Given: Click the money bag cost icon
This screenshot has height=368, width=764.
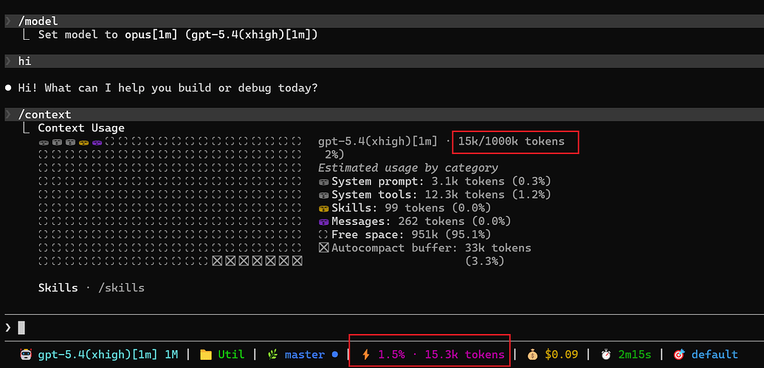Looking at the screenshot, I should [533, 355].
